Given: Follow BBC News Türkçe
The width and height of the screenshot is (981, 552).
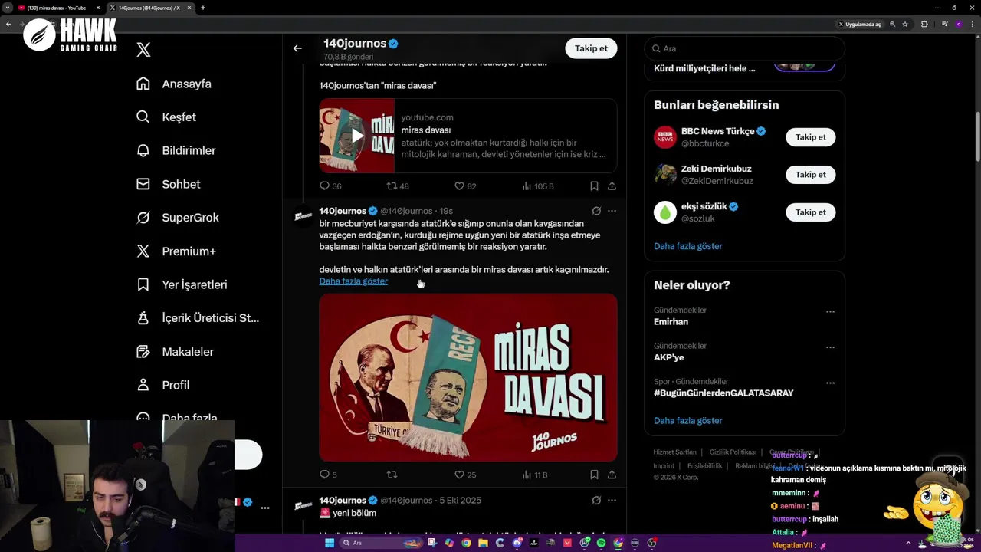Looking at the screenshot, I should (x=811, y=137).
